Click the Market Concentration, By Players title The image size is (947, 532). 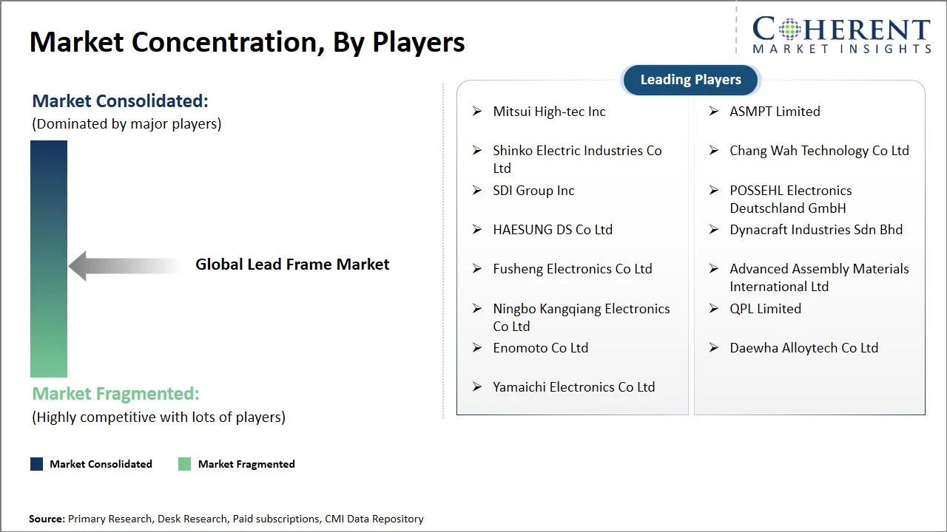[247, 43]
